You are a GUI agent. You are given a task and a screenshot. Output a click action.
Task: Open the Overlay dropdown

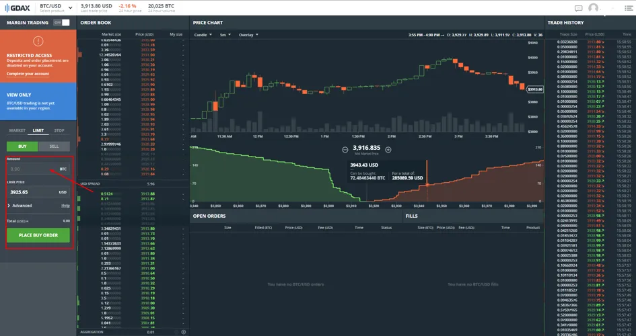pos(248,35)
